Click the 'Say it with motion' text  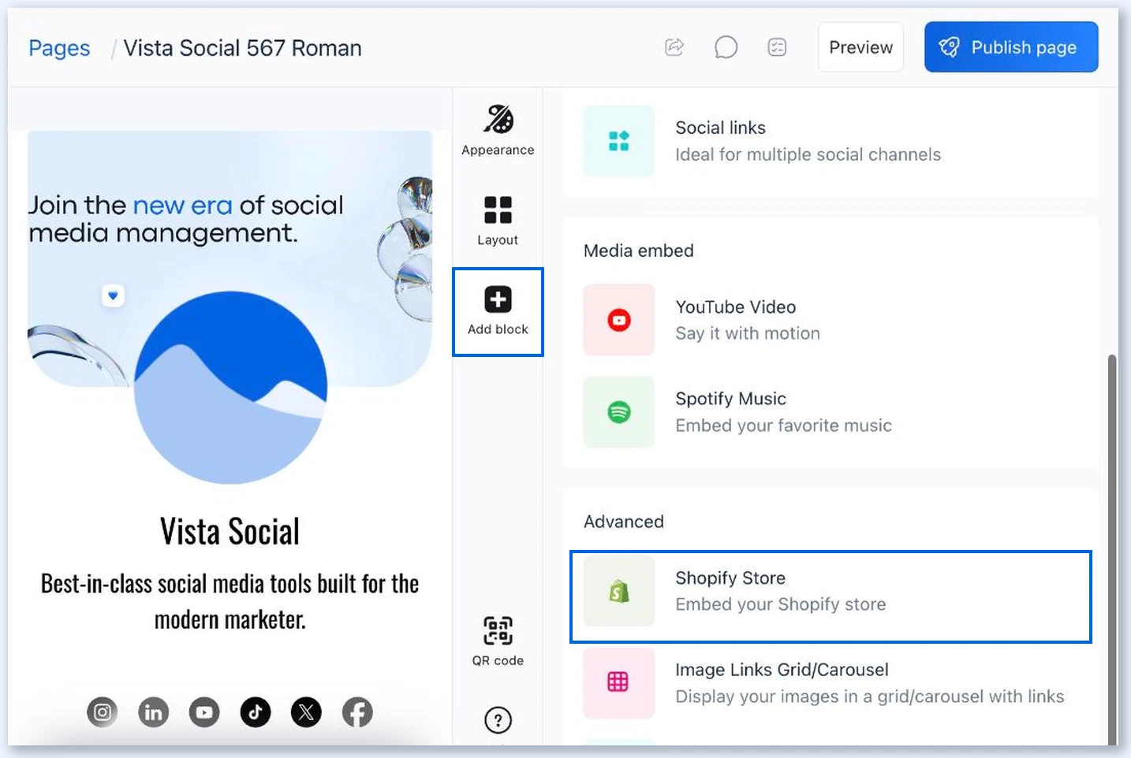click(748, 333)
